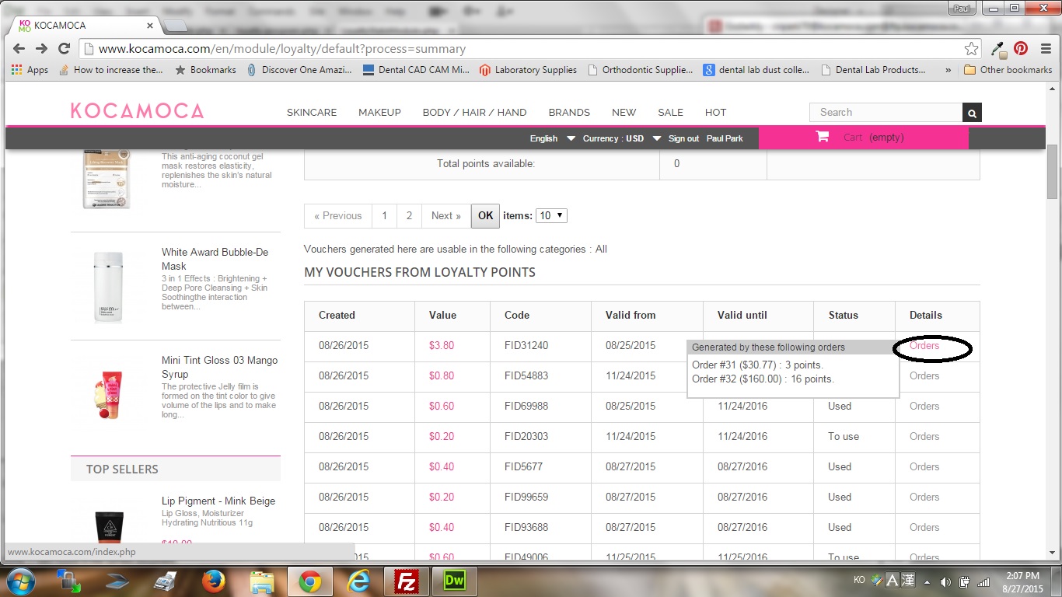
Task: Open the White Award Bubble-De Mask product
Action: click(x=215, y=259)
